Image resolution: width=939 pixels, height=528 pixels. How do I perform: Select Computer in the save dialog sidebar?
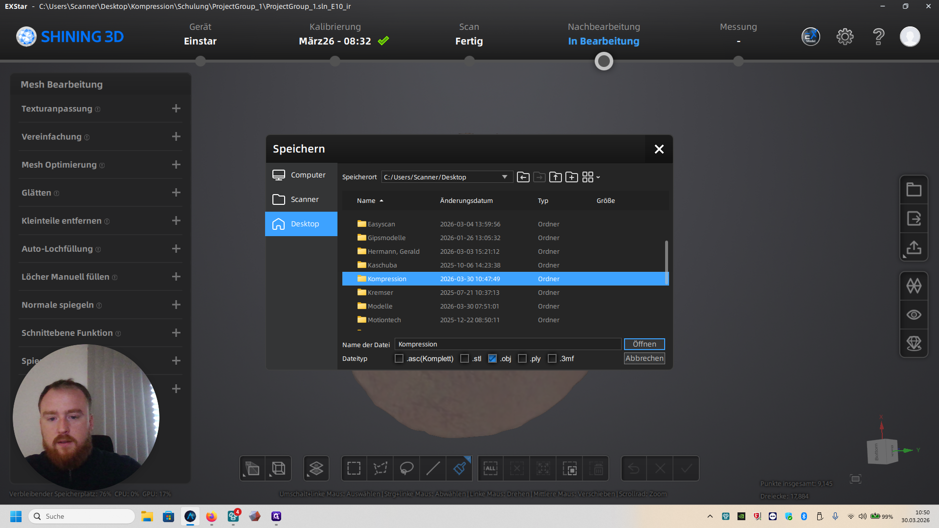(301, 175)
